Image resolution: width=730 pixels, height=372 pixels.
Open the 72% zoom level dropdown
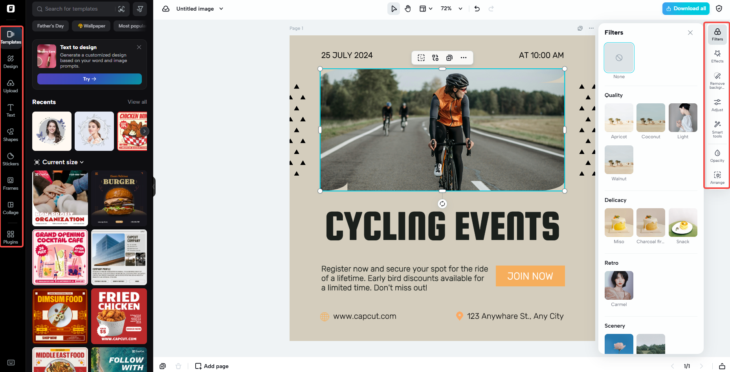click(451, 9)
